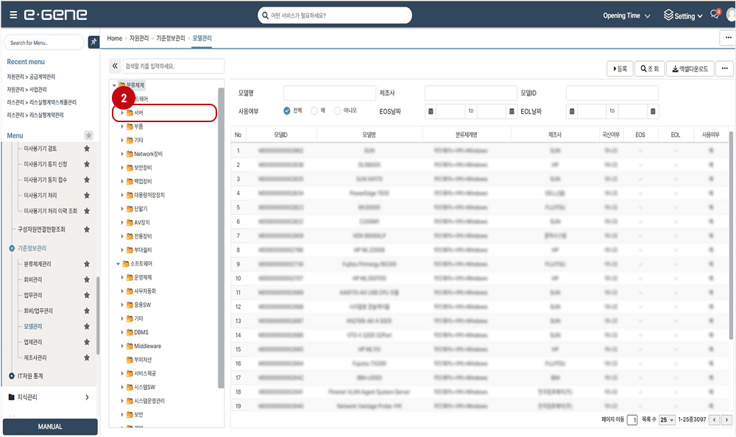Screen dimensions: 736x437
Task: Select the 예 radio option for 사용여부
Action: point(314,111)
